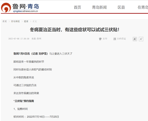Click the line 来达到冬病夏治的效果
This screenshot has width=148, height=121.
(x=26, y=93)
